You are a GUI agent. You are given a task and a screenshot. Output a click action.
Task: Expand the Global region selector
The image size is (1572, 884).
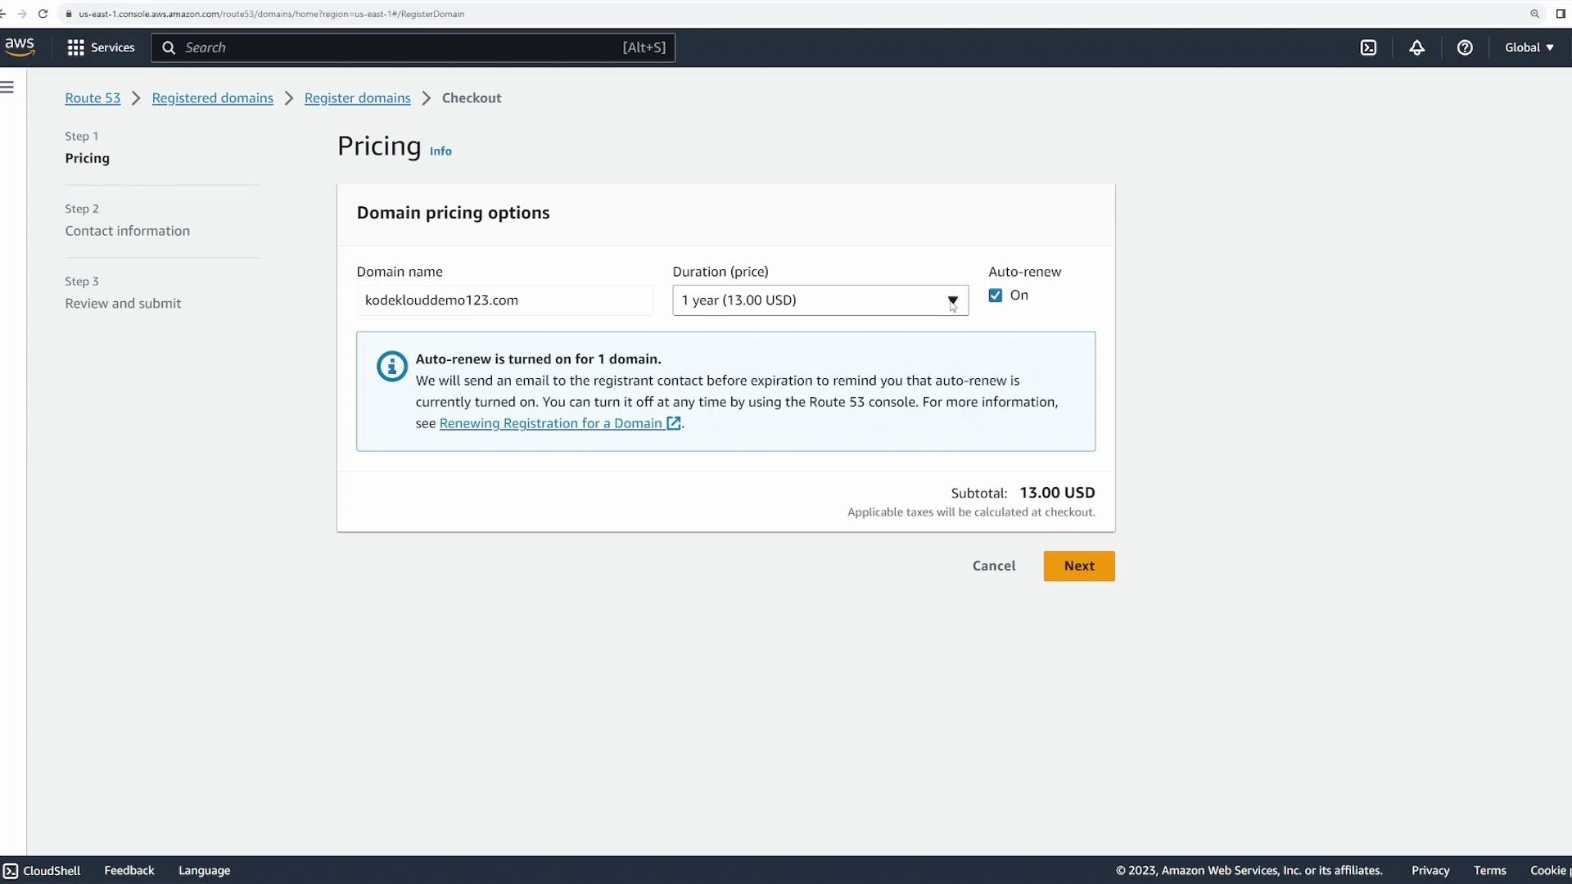tap(1529, 47)
